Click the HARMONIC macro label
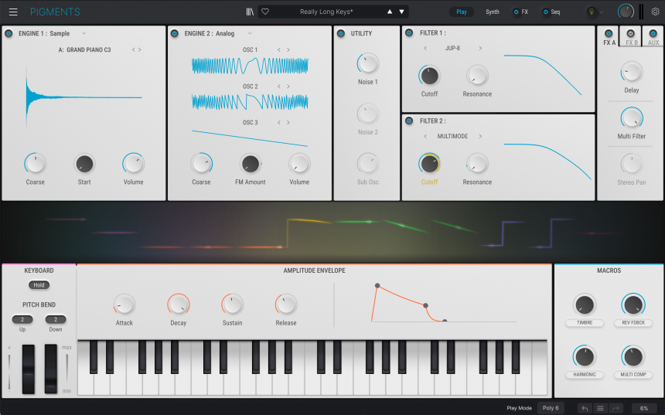Viewport: 665px width, 415px height. [x=585, y=374]
